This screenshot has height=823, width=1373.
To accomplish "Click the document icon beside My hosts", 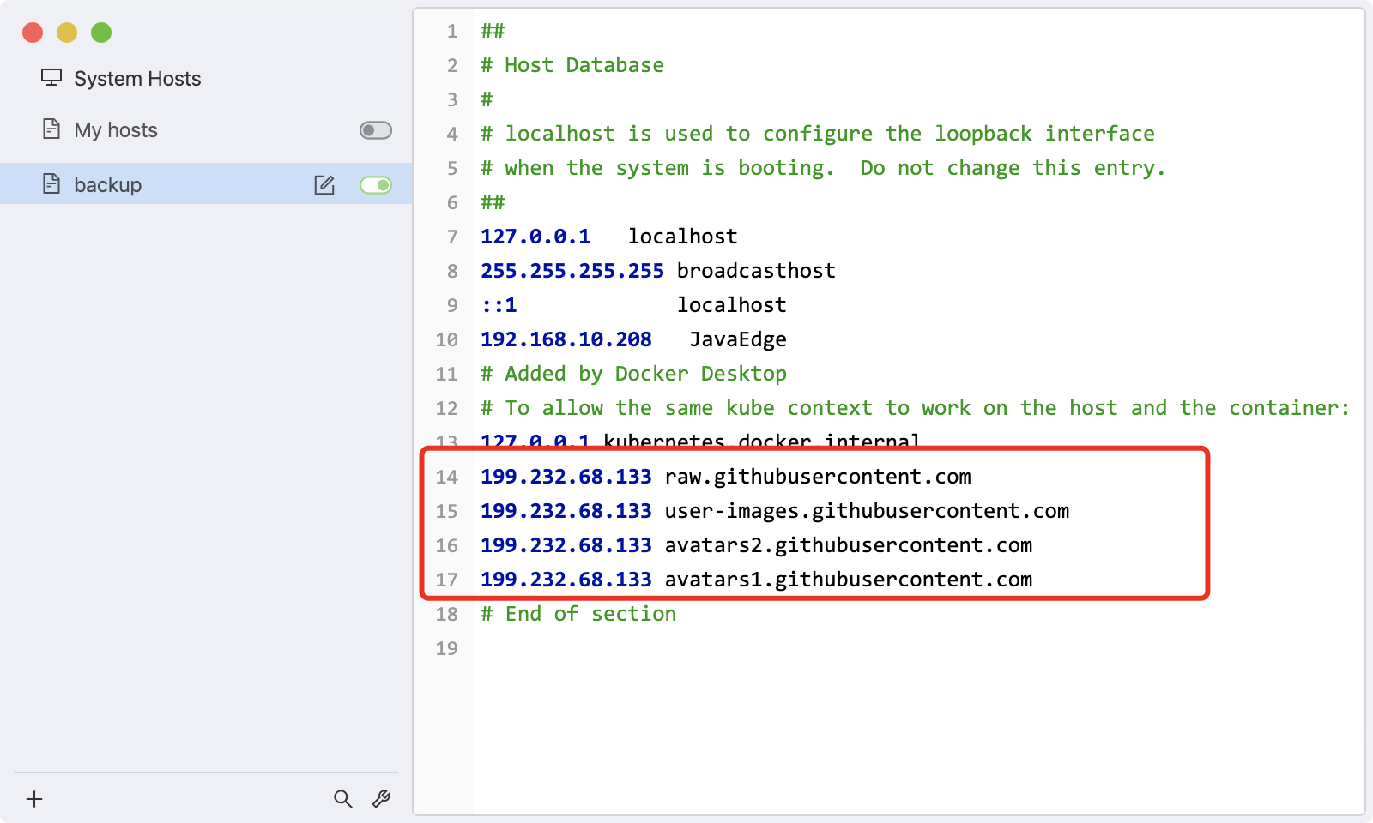I will [53, 129].
